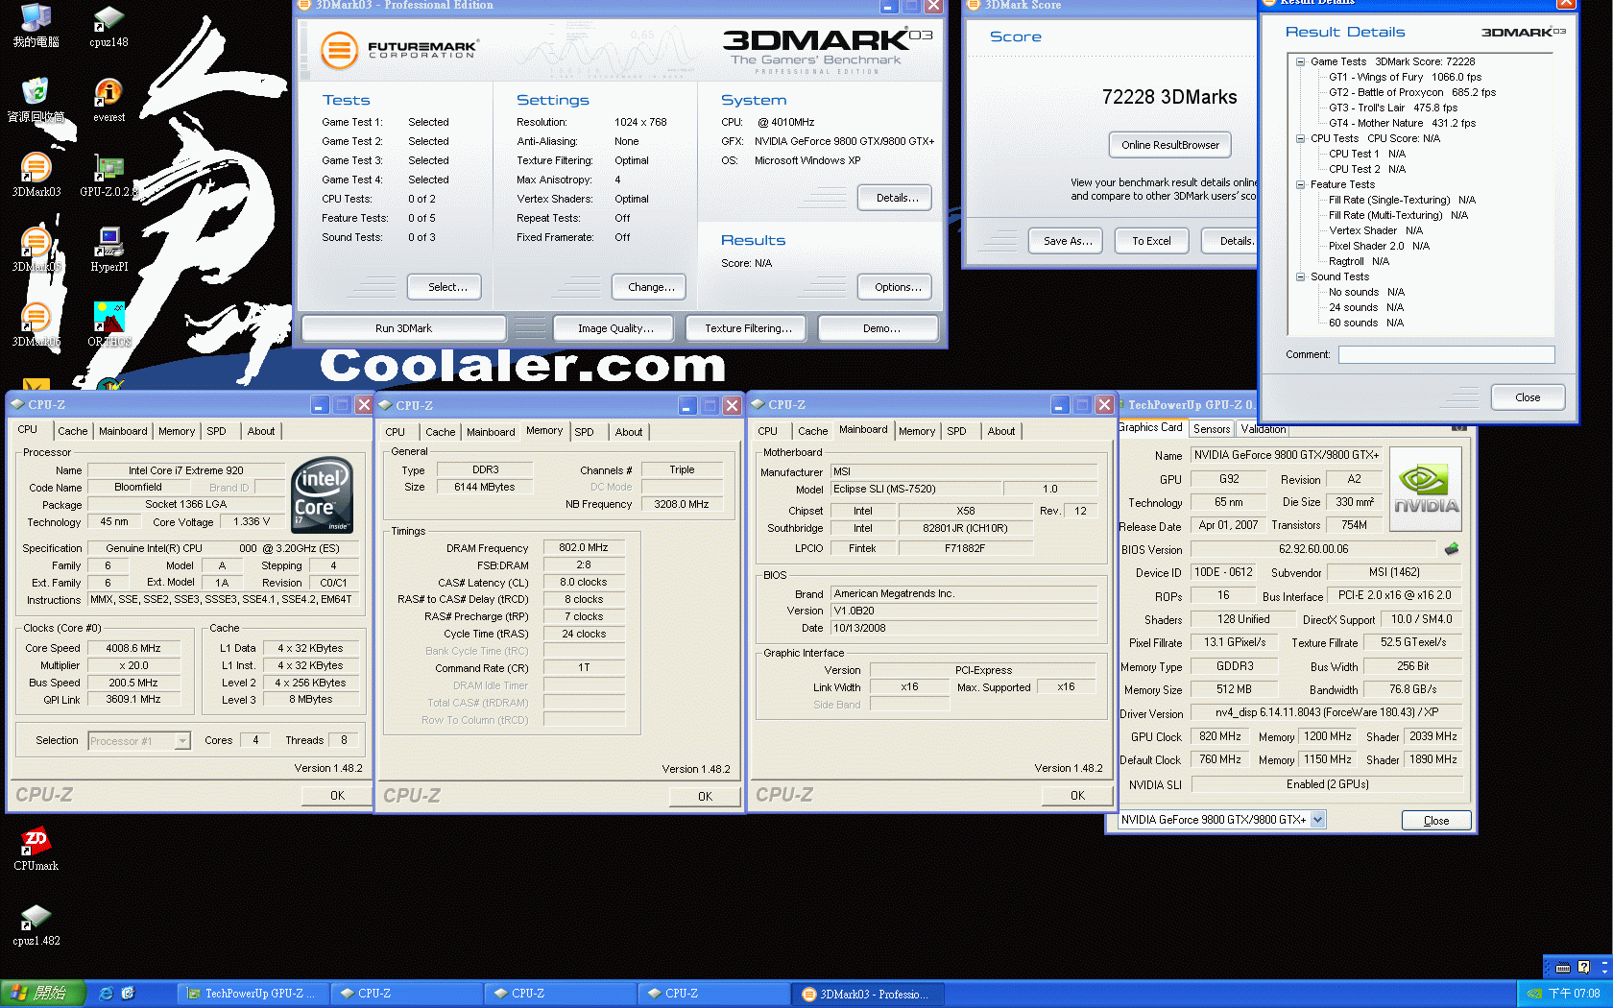
Task: Click the Run 3DMark button
Action: [403, 328]
